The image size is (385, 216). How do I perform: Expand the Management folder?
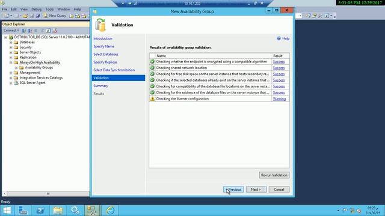(11, 73)
